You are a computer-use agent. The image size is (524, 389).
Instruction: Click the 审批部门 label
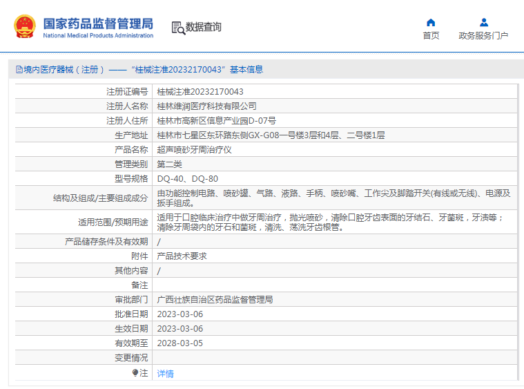coord(131,300)
